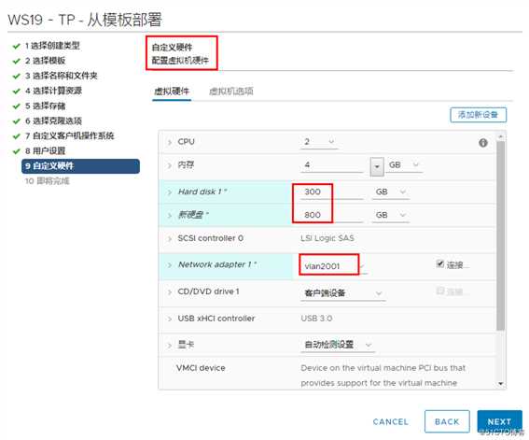Screen dimensions: 529x440
Task: Click the NEXT button
Action: pos(499,421)
